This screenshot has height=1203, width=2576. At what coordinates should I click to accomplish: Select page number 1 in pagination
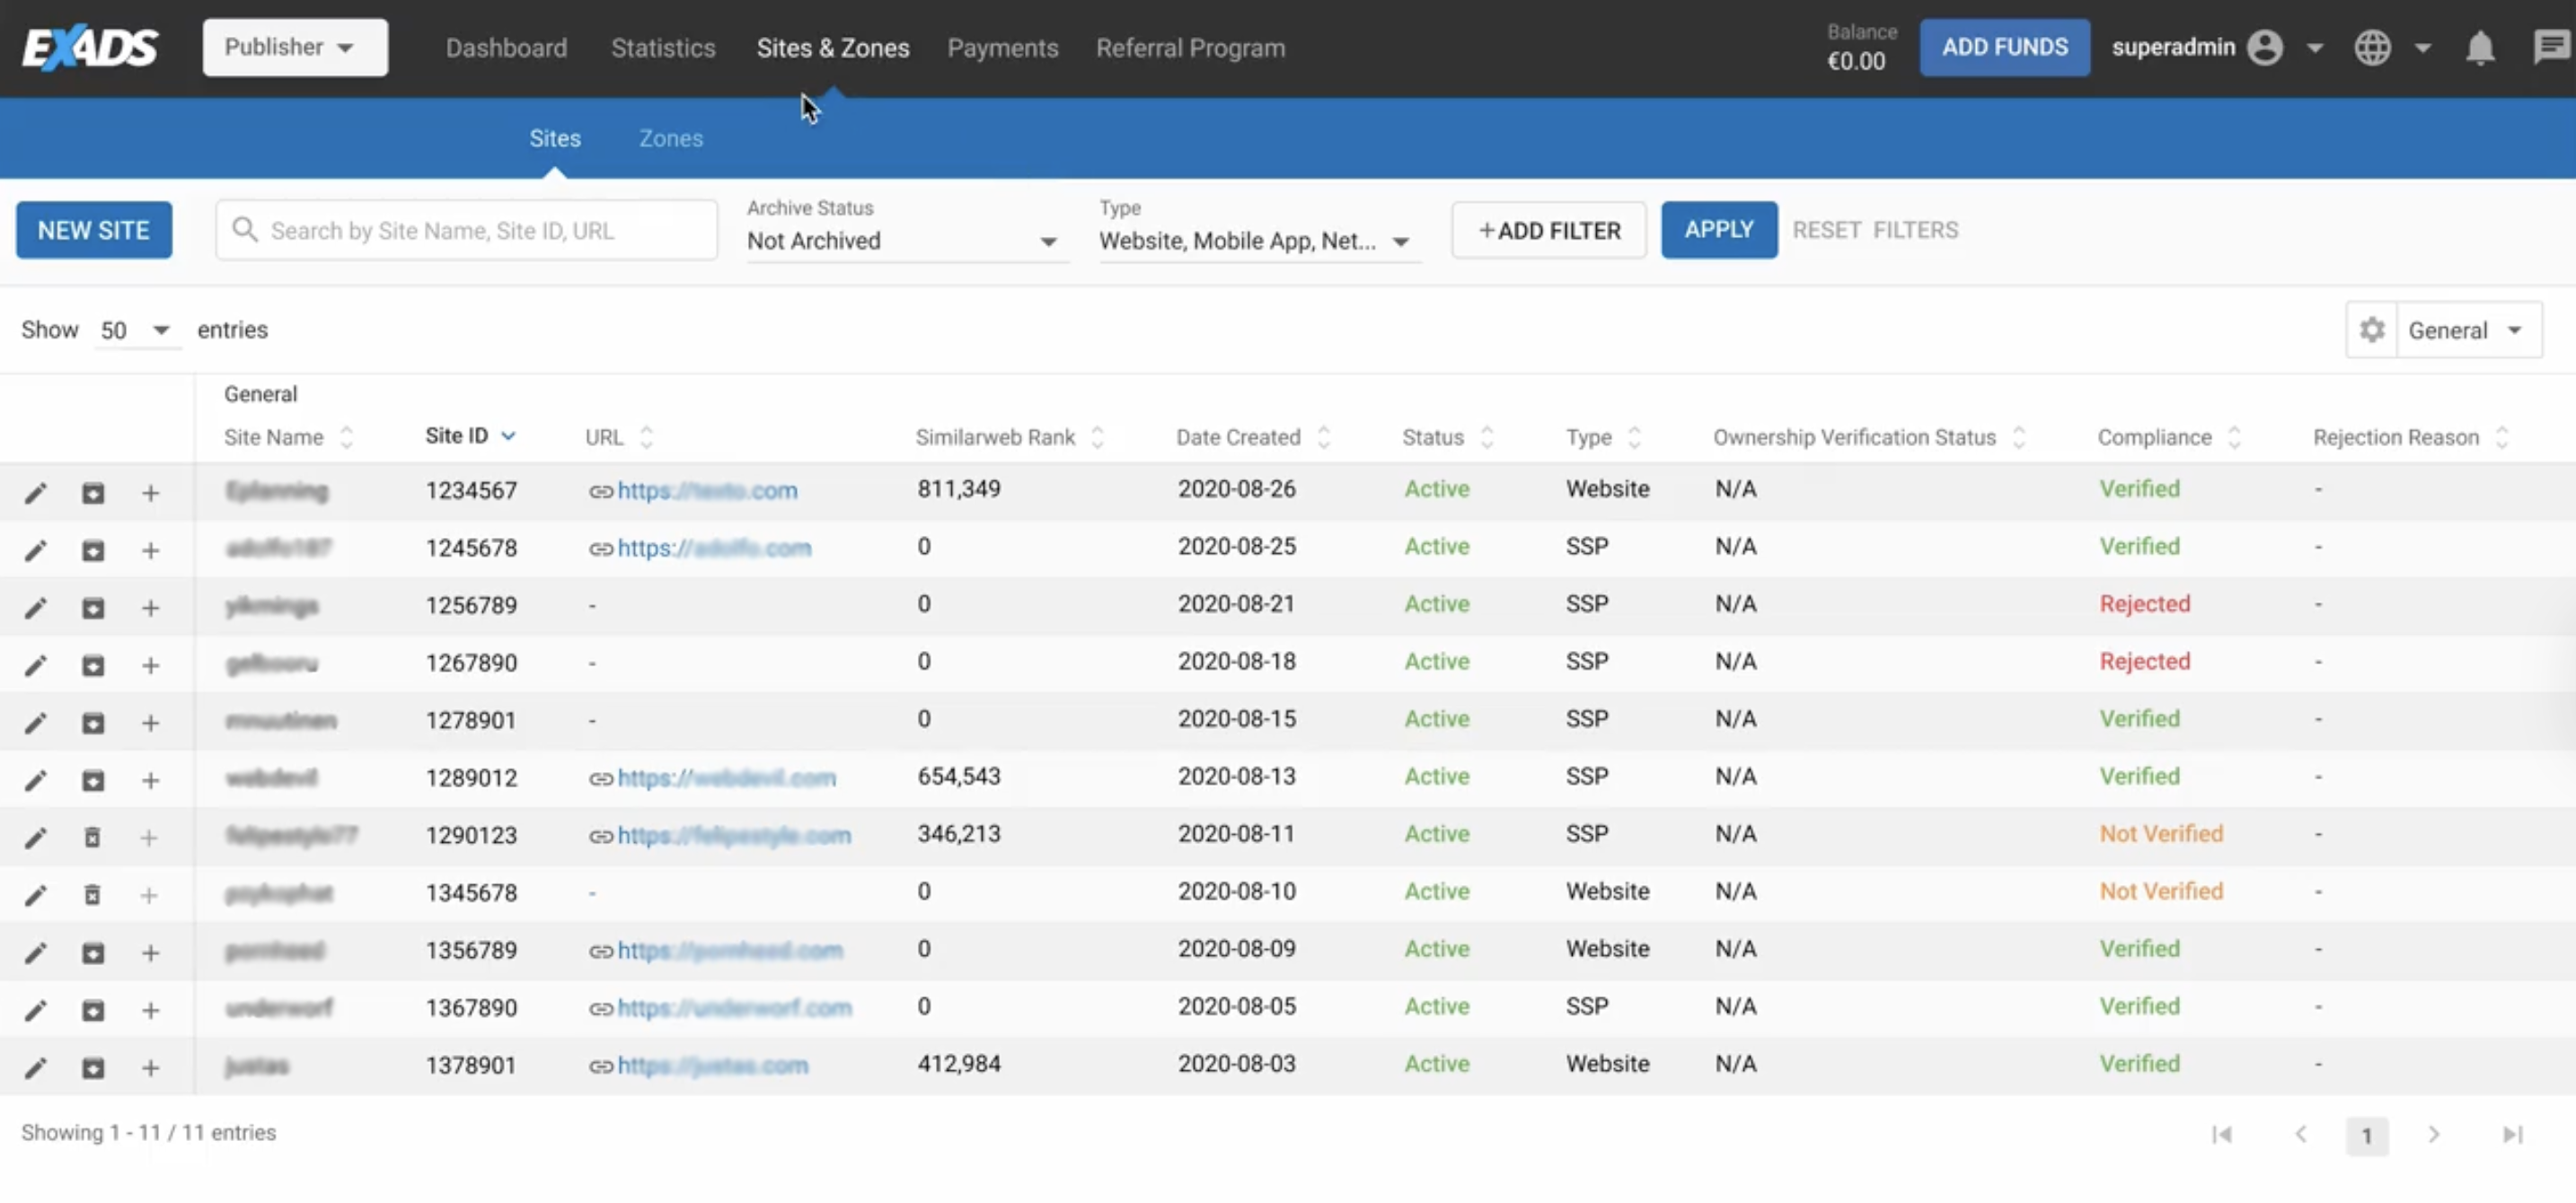(2366, 1136)
